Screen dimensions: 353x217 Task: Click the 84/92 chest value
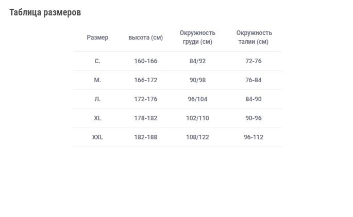point(197,61)
